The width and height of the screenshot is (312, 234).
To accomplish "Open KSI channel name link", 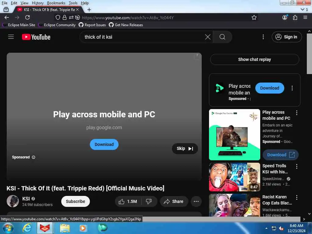I will (26, 199).
